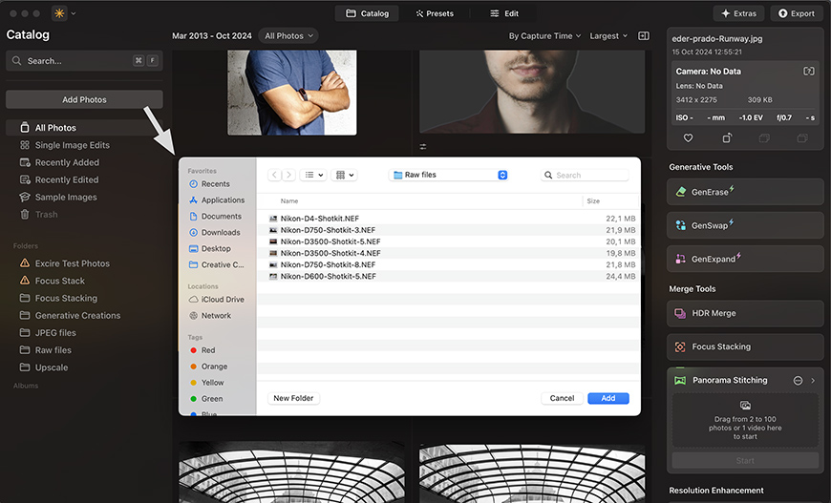Open the grid grouping dropdown
Viewport: 831px width, 503px height.
(345, 175)
